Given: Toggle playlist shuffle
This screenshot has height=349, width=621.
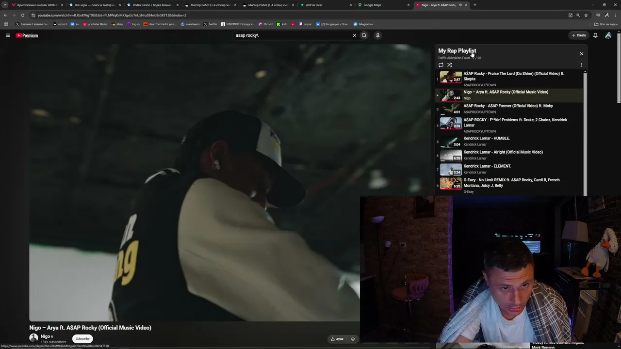Looking at the screenshot, I should [450, 65].
